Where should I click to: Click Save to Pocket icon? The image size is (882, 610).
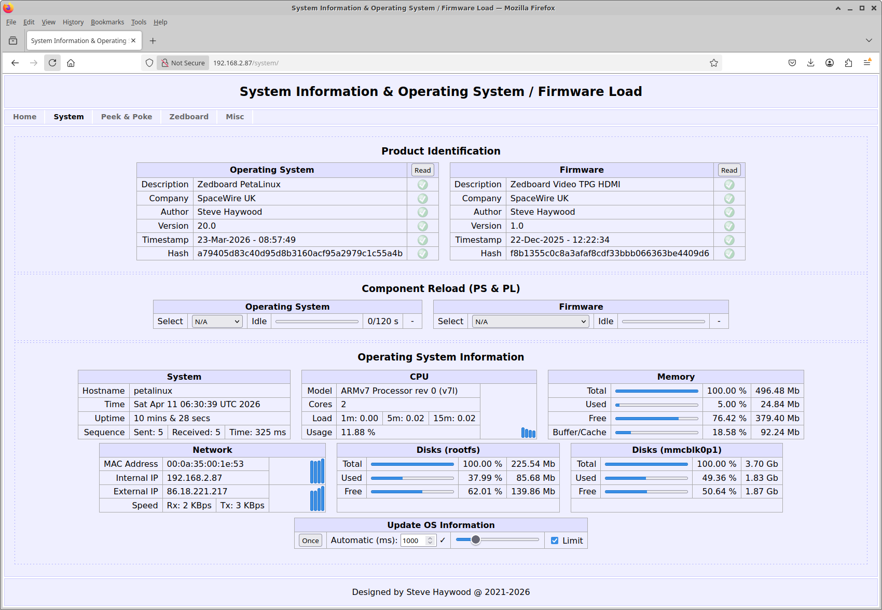coord(792,63)
